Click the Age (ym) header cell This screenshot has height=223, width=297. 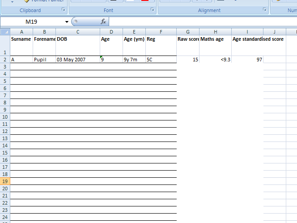point(134,46)
